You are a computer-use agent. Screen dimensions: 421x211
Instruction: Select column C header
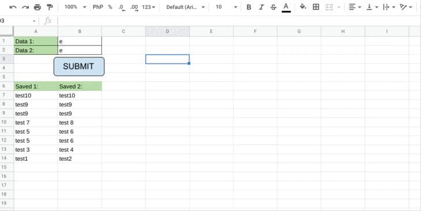[123, 31]
